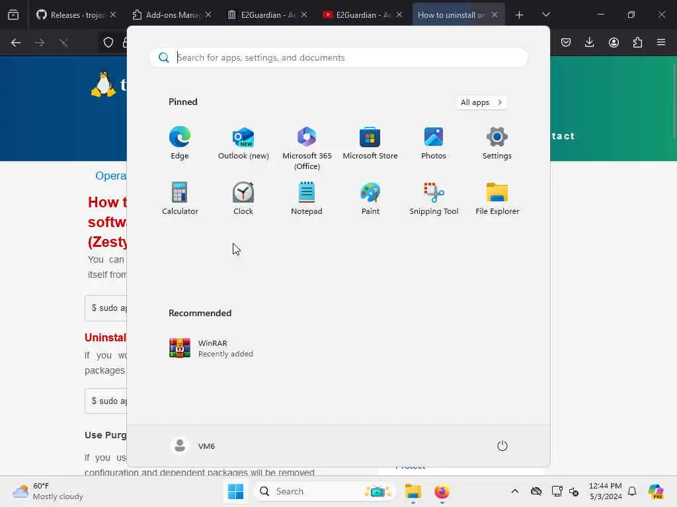The height and width of the screenshot is (507, 677).
Task: Click the OneDrive cloud tray icon
Action: pos(536,491)
